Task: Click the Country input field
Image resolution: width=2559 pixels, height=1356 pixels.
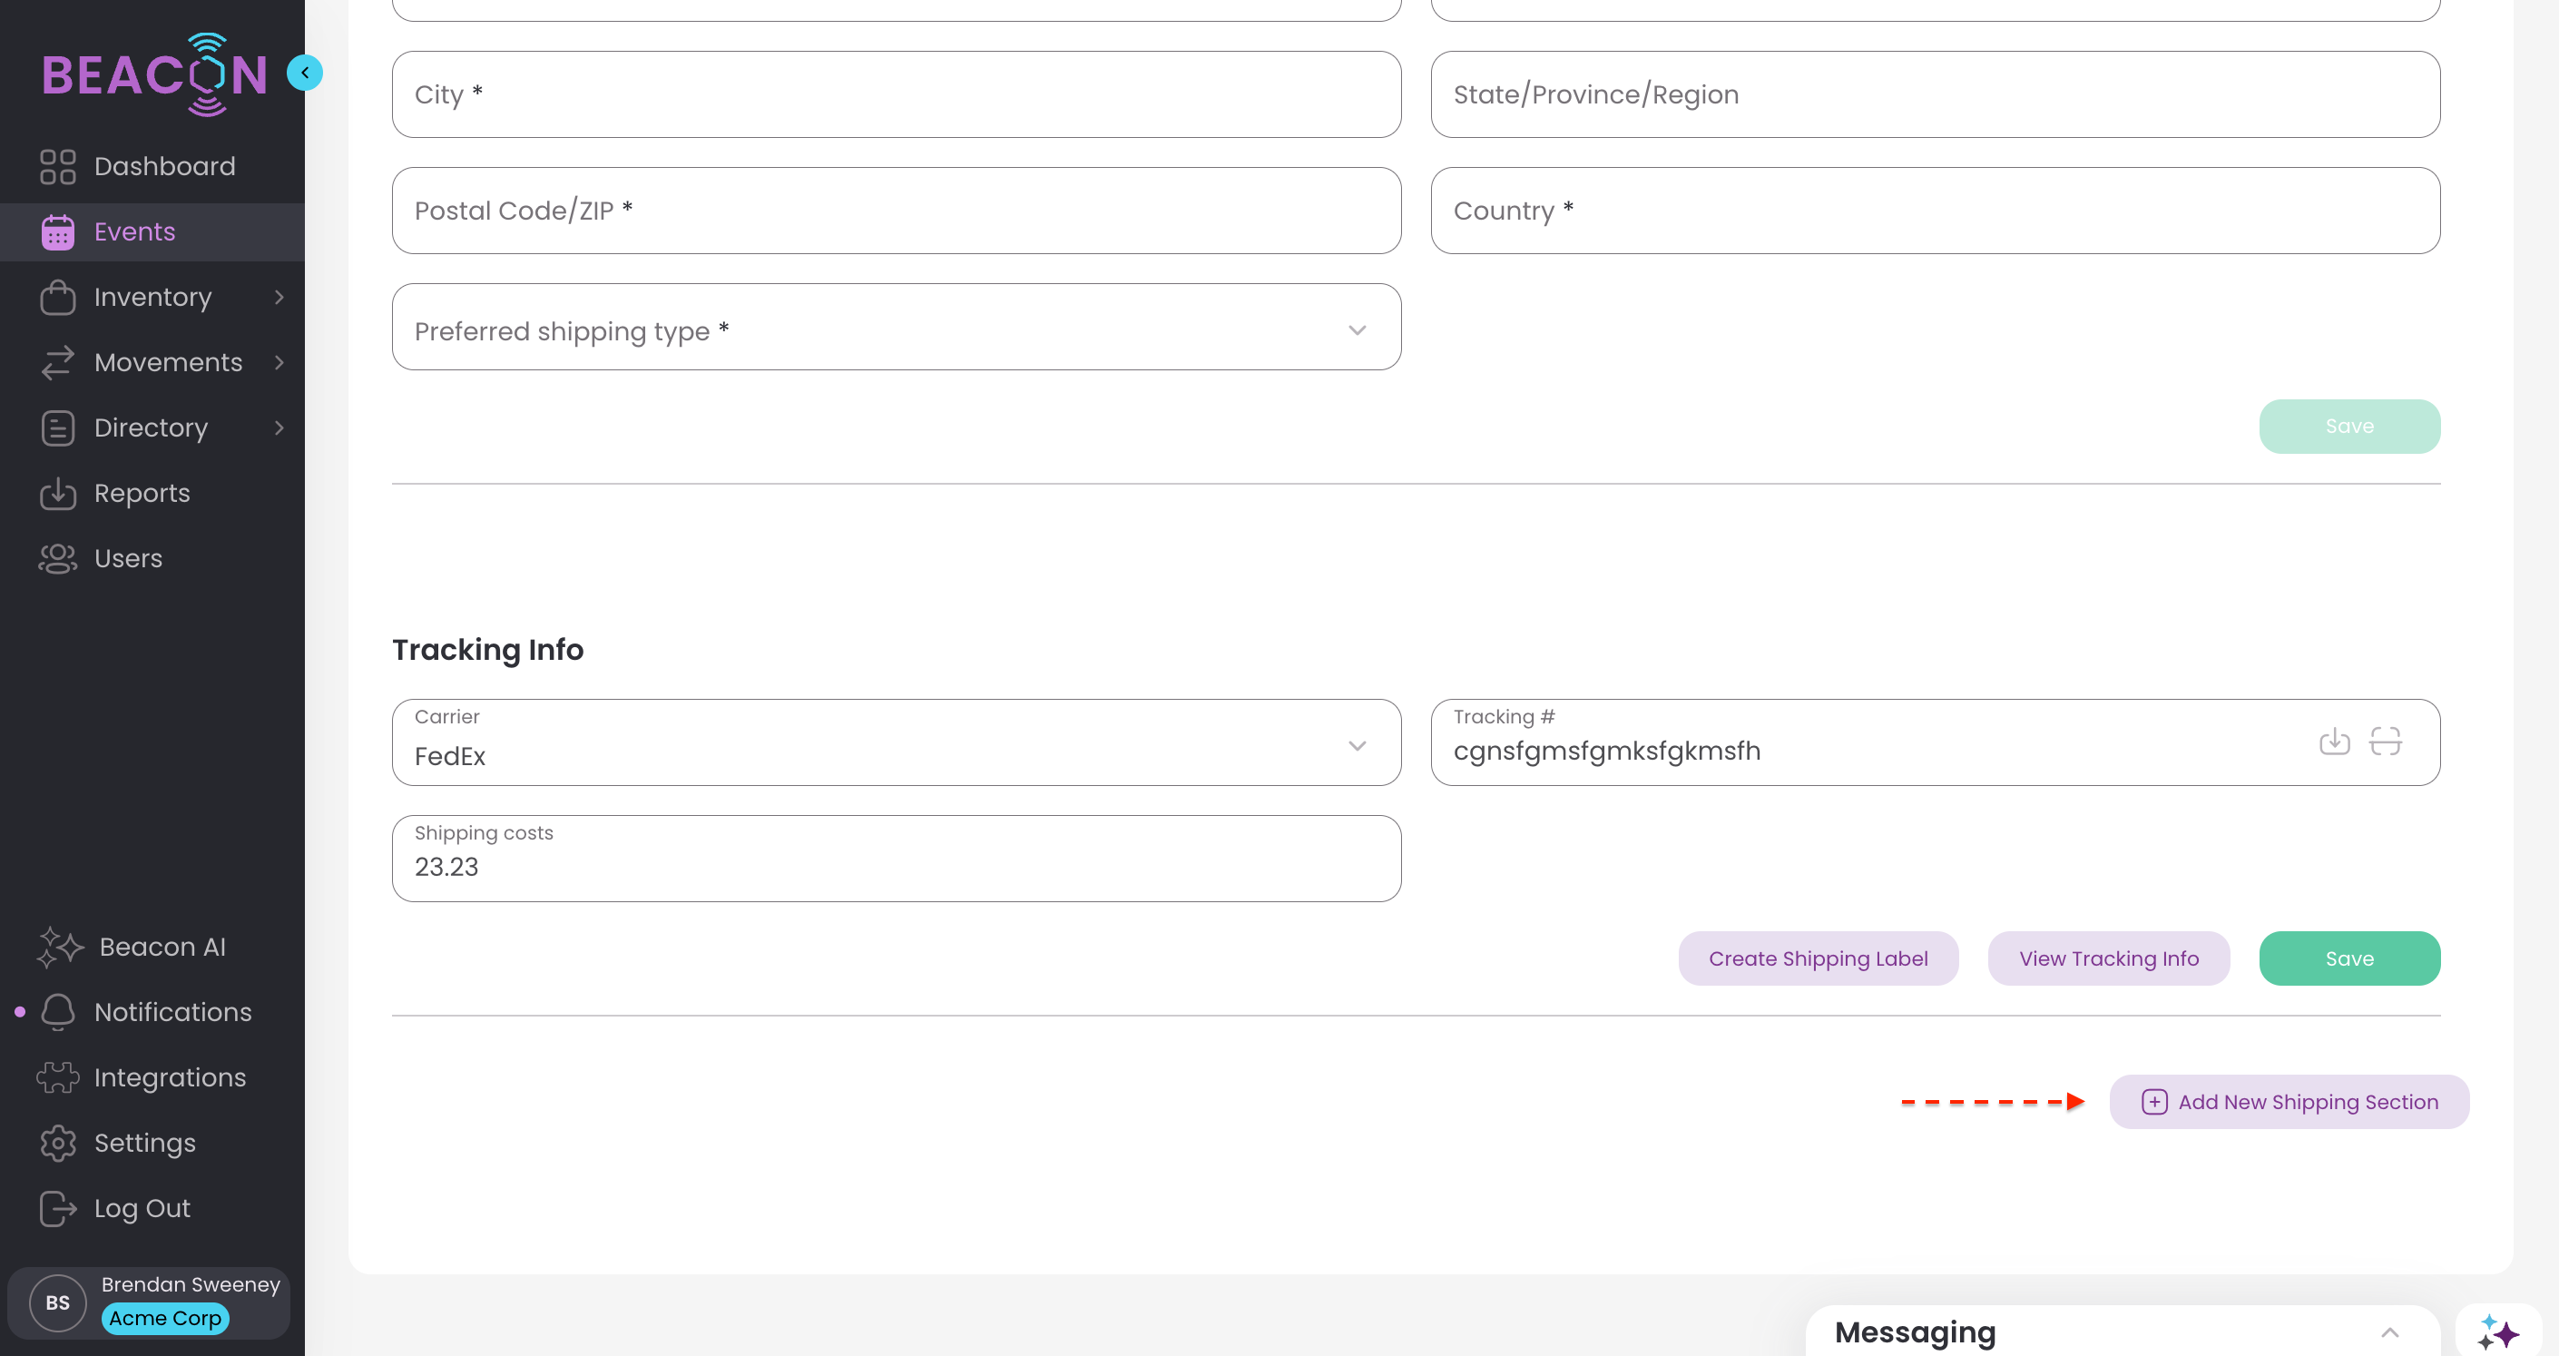Action: (x=1936, y=211)
